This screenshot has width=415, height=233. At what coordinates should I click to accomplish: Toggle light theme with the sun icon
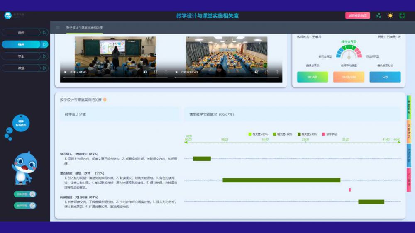pyautogui.click(x=390, y=16)
